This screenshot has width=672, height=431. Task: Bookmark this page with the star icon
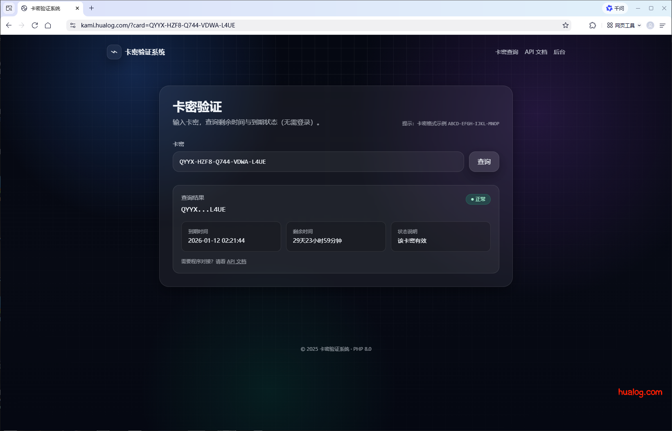click(x=565, y=25)
